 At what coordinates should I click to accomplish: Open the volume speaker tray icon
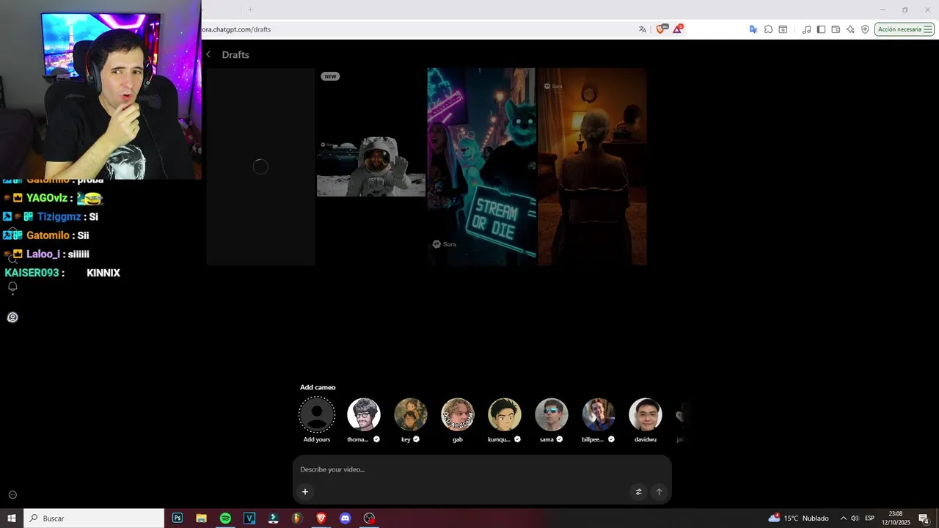[855, 518]
